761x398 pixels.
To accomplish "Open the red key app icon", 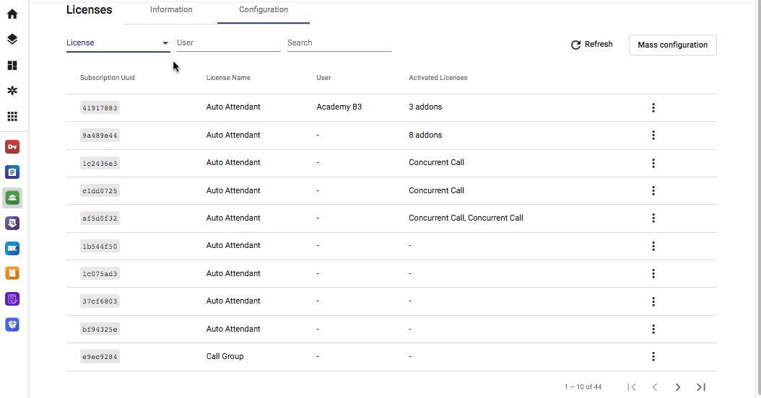I will pyautogui.click(x=12, y=147).
